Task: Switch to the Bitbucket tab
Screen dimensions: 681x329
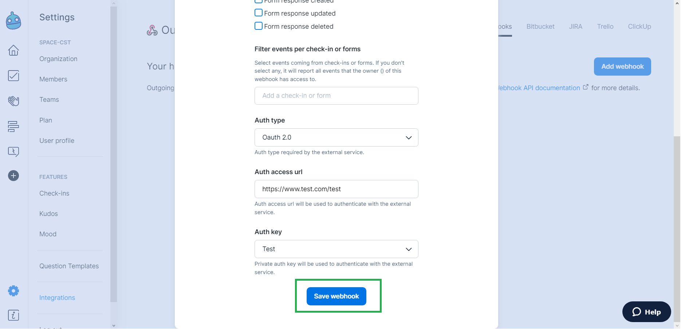Action: point(540,27)
